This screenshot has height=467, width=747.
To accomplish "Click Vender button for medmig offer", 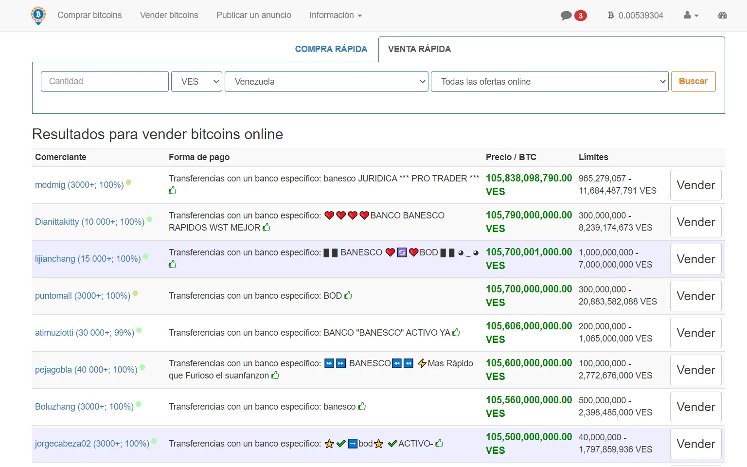I will [x=696, y=185].
